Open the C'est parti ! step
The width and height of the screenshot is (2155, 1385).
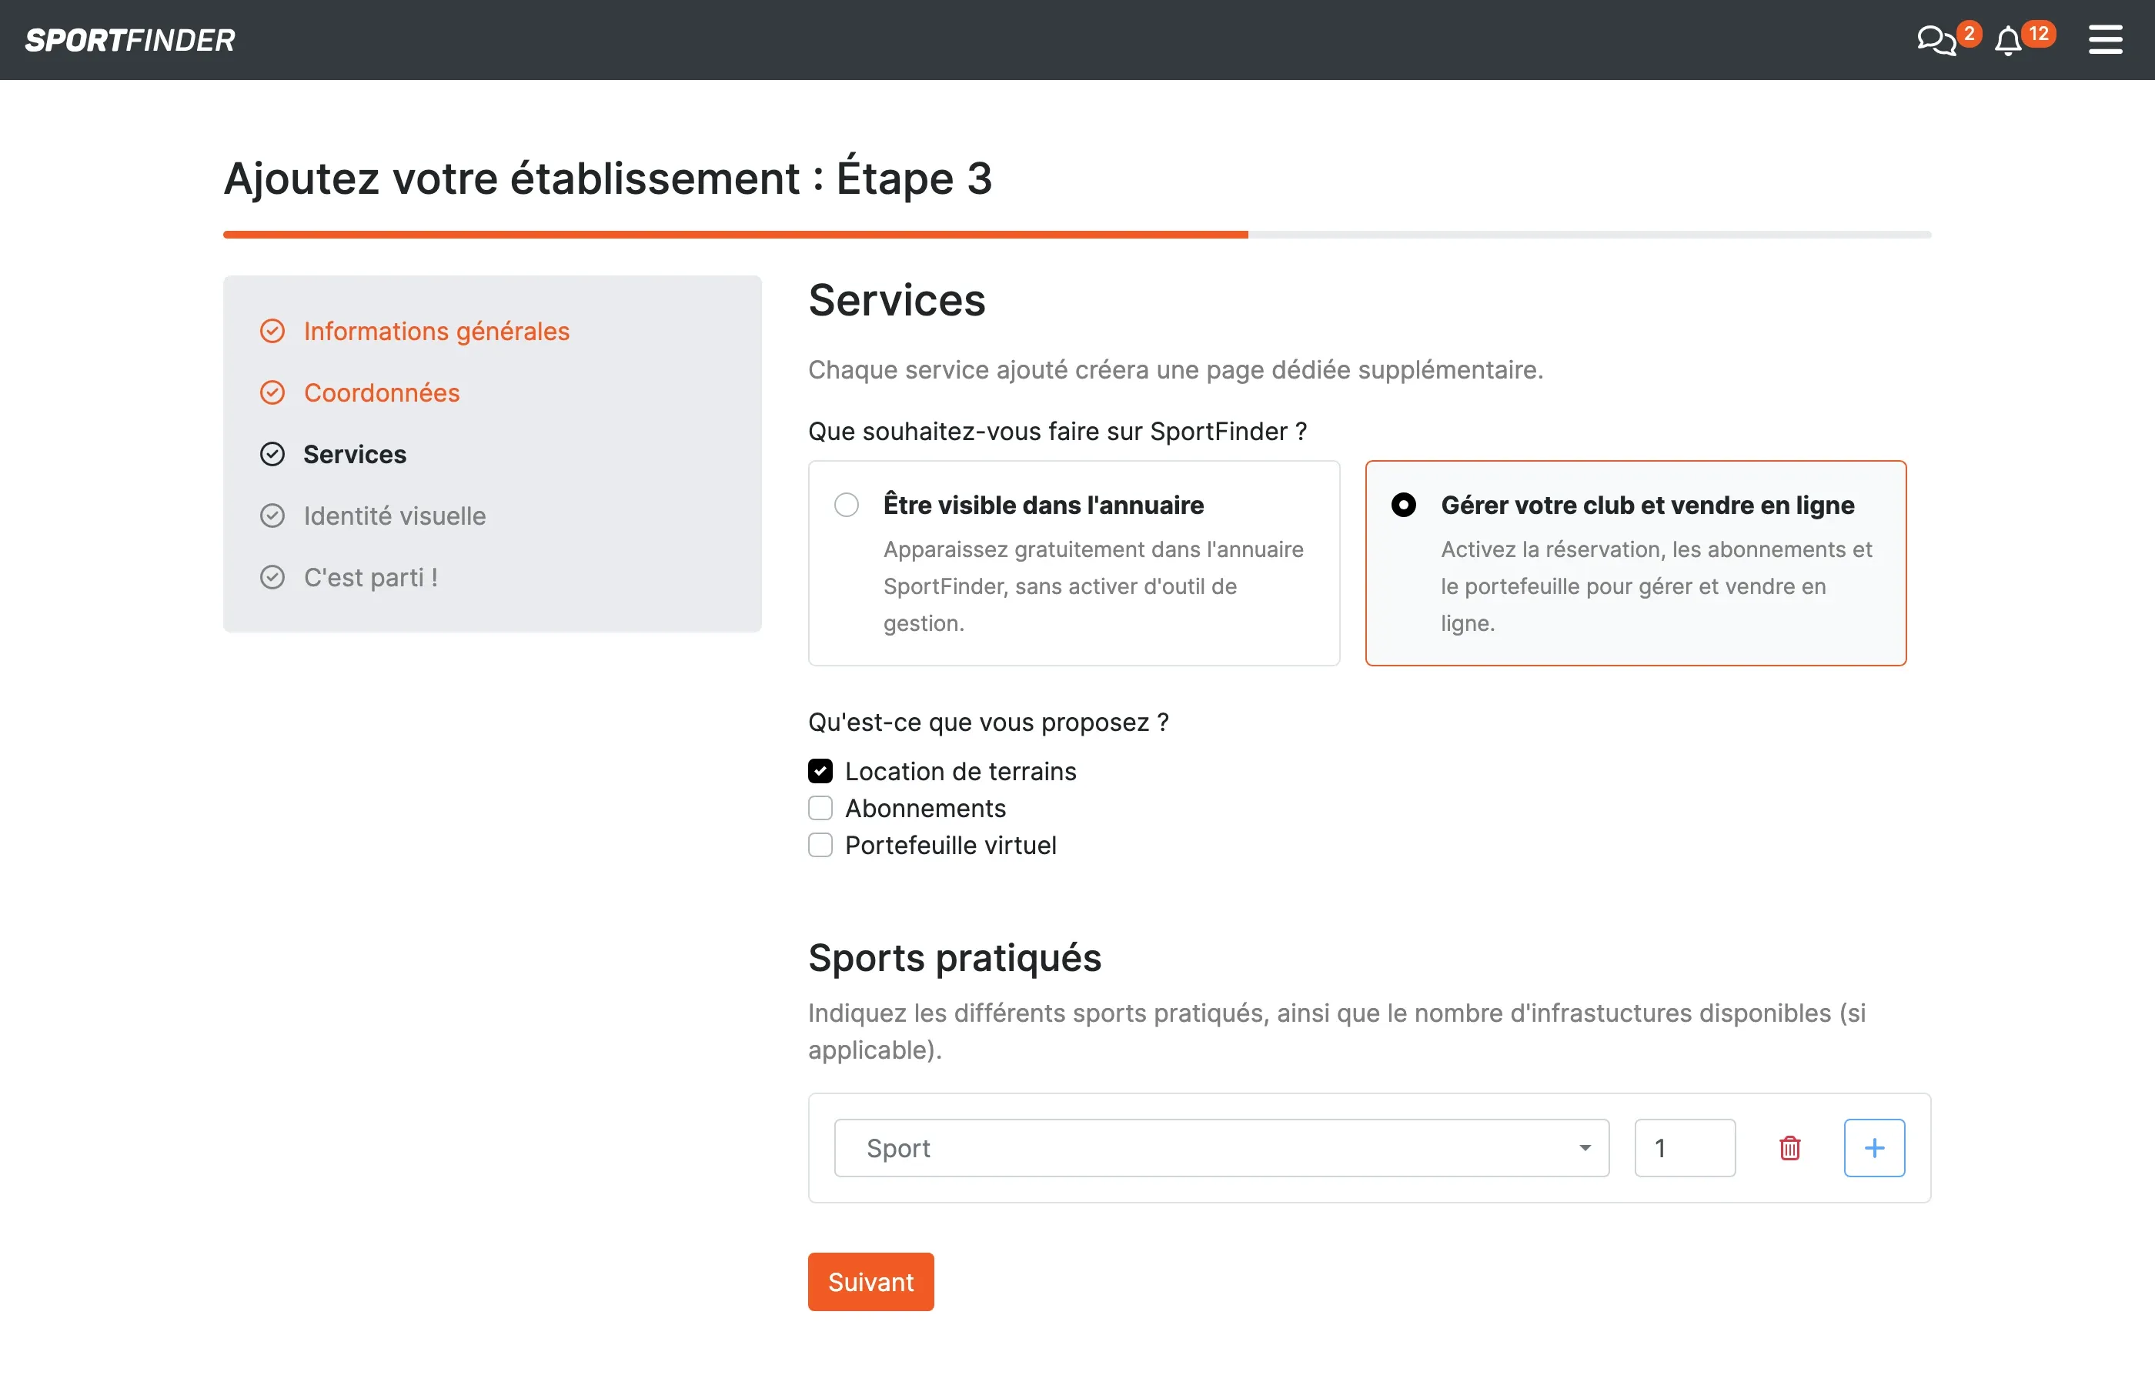coord(370,577)
